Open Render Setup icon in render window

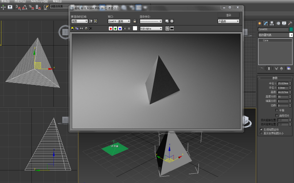[167, 21]
